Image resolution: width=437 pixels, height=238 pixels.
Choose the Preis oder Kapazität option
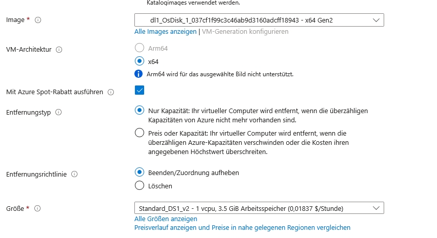click(139, 133)
